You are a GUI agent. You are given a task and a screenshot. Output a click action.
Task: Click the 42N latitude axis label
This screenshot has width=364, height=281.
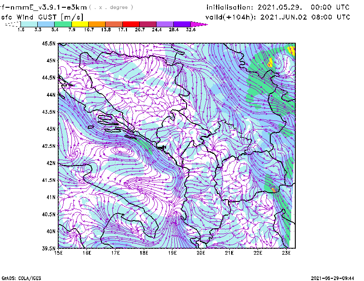pos(51,163)
